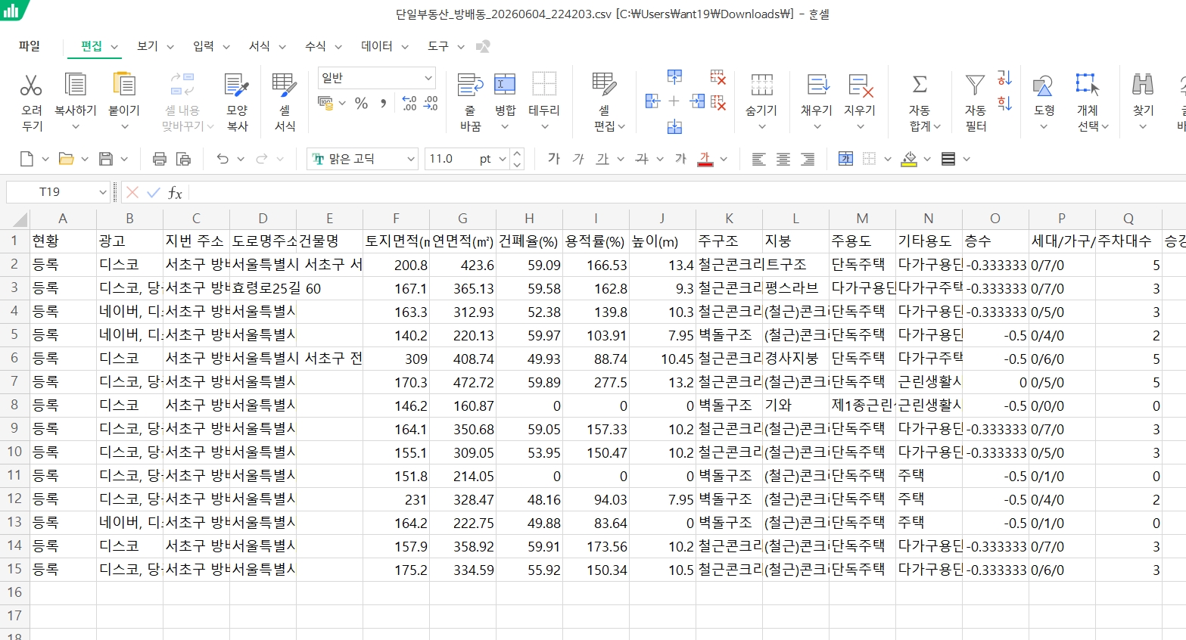
Task: Insert column to the left icon
Action: coord(652,101)
